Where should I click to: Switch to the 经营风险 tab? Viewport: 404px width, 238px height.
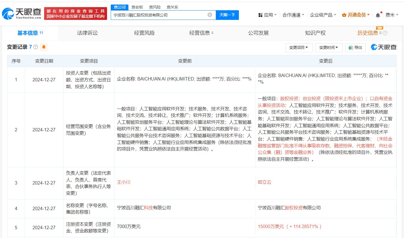pos(144,33)
